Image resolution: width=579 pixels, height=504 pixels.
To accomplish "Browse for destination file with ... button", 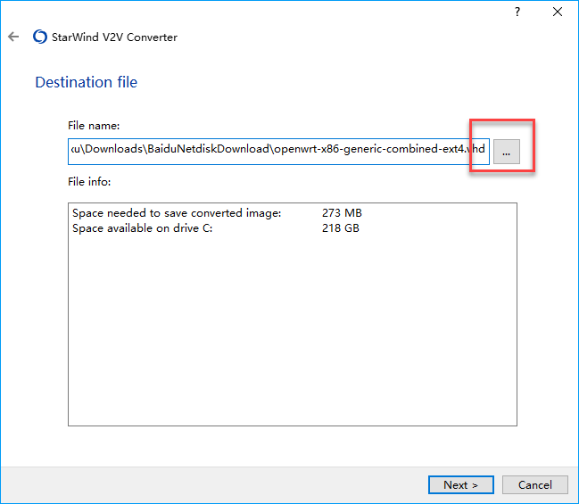I will (506, 152).
